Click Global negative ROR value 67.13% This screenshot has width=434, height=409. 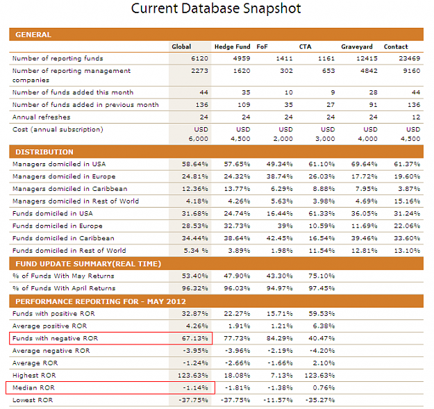(x=195, y=338)
